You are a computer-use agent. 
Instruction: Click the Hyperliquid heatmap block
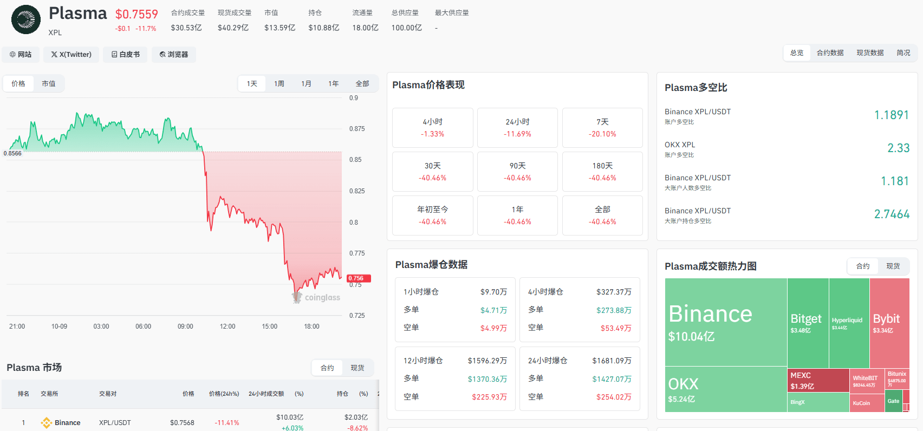pos(849,323)
